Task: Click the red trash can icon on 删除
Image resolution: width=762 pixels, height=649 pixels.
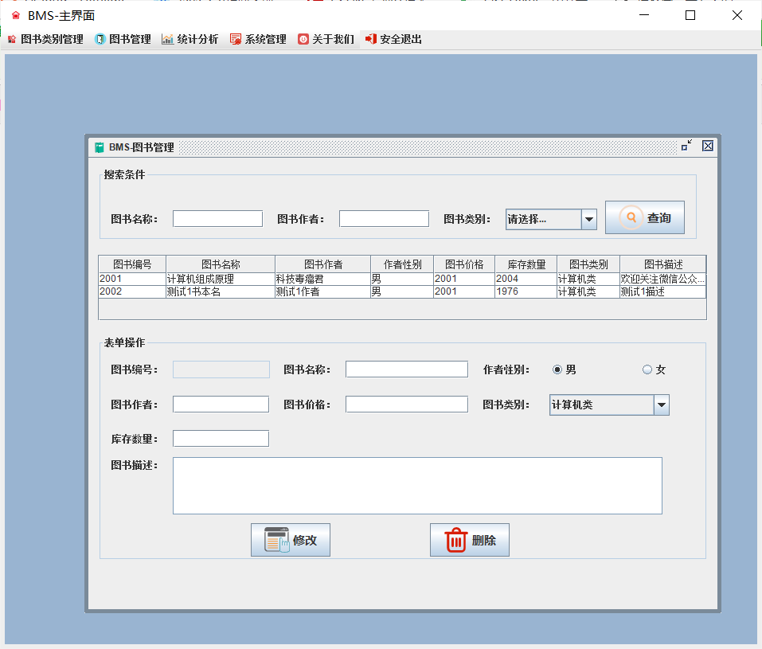Action: pyautogui.click(x=456, y=540)
